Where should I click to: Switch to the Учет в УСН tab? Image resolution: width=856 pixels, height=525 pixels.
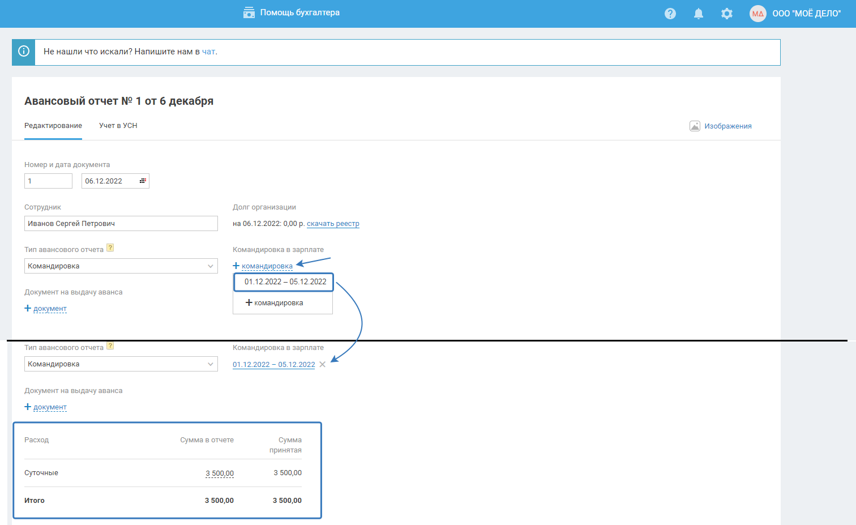pos(118,126)
